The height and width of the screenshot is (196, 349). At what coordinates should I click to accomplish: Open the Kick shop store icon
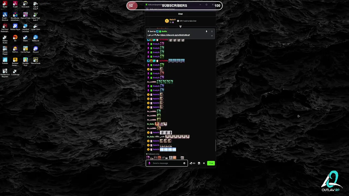click(x=199, y=163)
